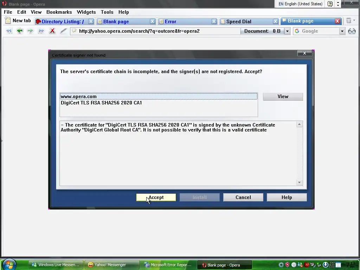Click the glasses icon beside the search box

click(x=352, y=31)
